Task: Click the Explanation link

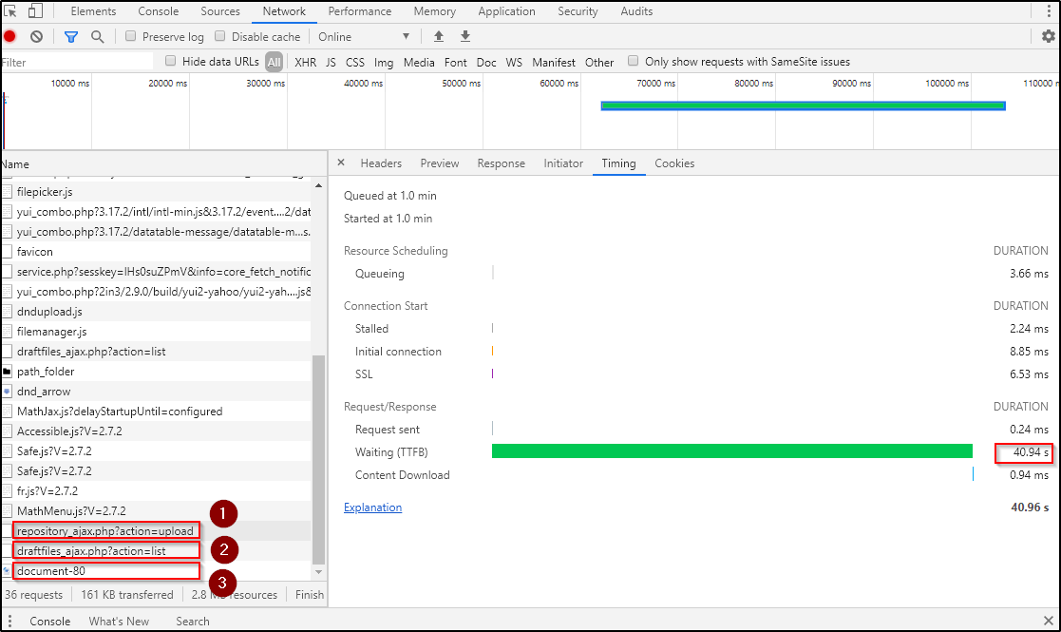Action: pyautogui.click(x=372, y=508)
